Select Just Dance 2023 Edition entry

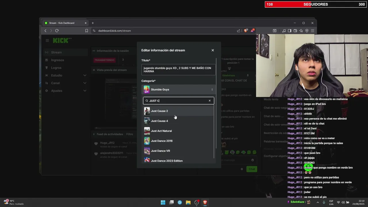click(x=178, y=160)
